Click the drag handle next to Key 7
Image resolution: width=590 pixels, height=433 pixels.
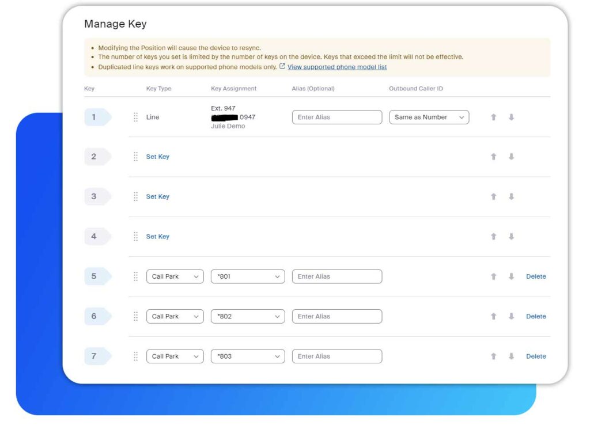(135, 356)
